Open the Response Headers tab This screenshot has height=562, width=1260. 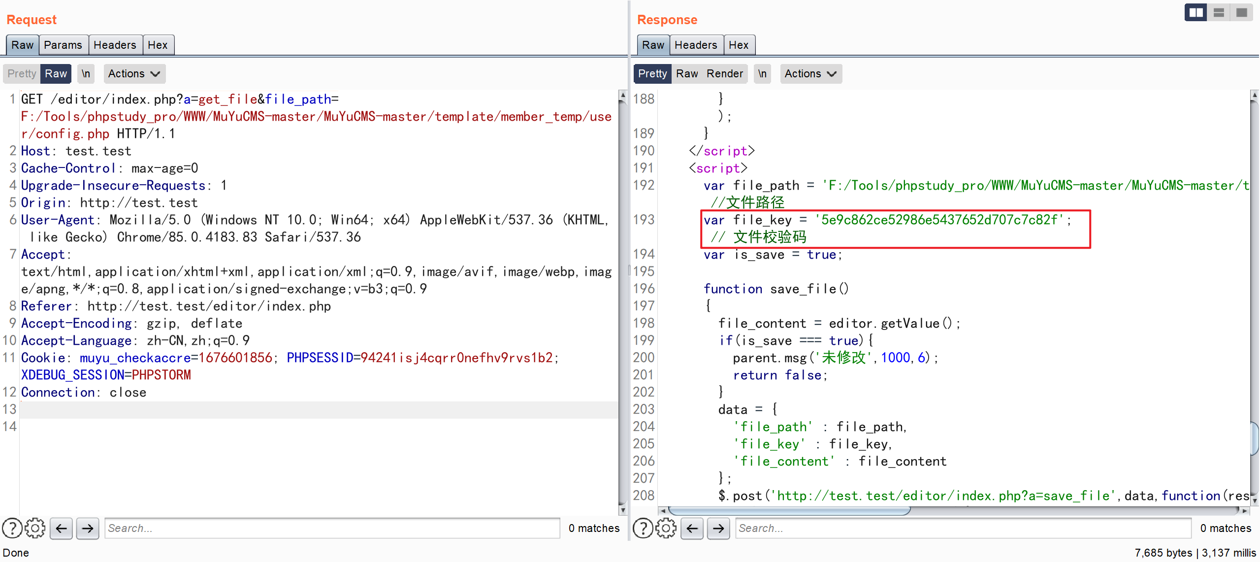pyautogui.click(x=695, y=45)
